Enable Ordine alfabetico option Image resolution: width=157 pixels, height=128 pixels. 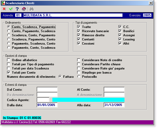coord(9,60)
